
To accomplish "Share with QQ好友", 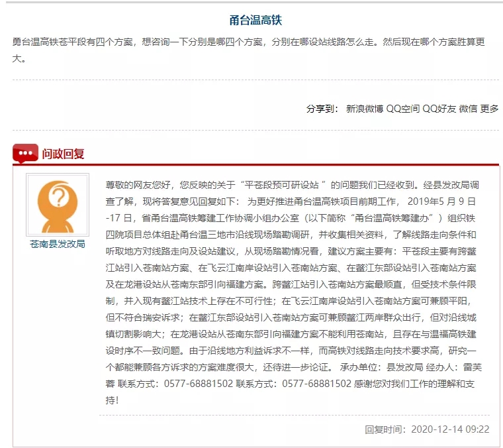I will pos(439,109).
